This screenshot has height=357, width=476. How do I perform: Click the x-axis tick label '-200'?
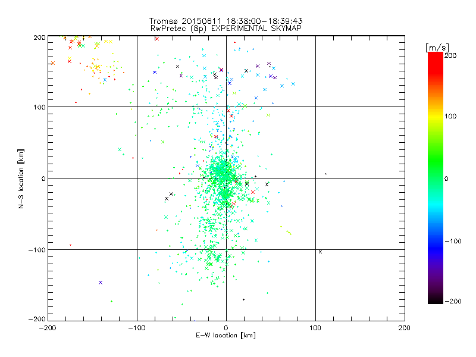pos(48,328)
